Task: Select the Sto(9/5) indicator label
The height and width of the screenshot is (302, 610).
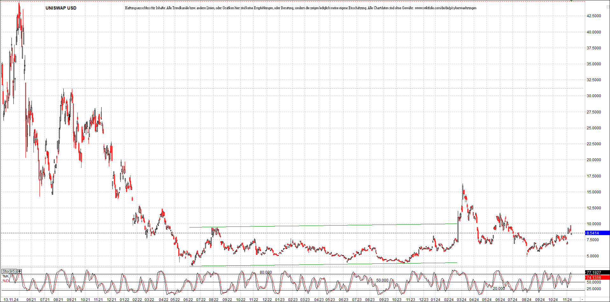Action: pyautogui.click(x=9, y=271)
